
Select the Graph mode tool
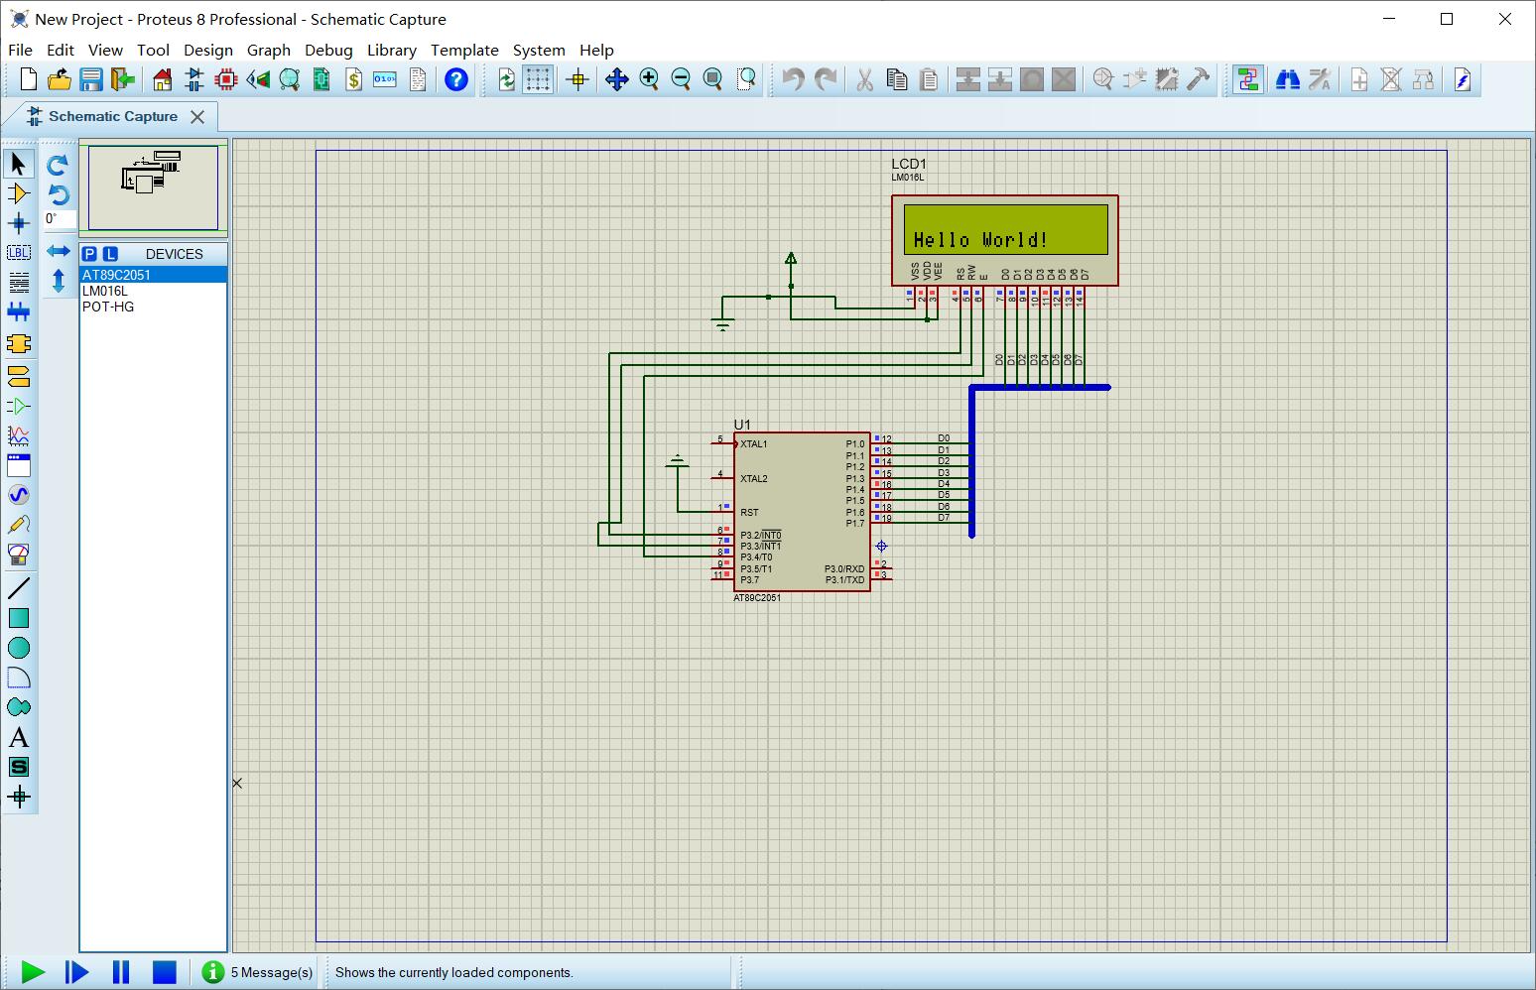(x=19, y=436)
